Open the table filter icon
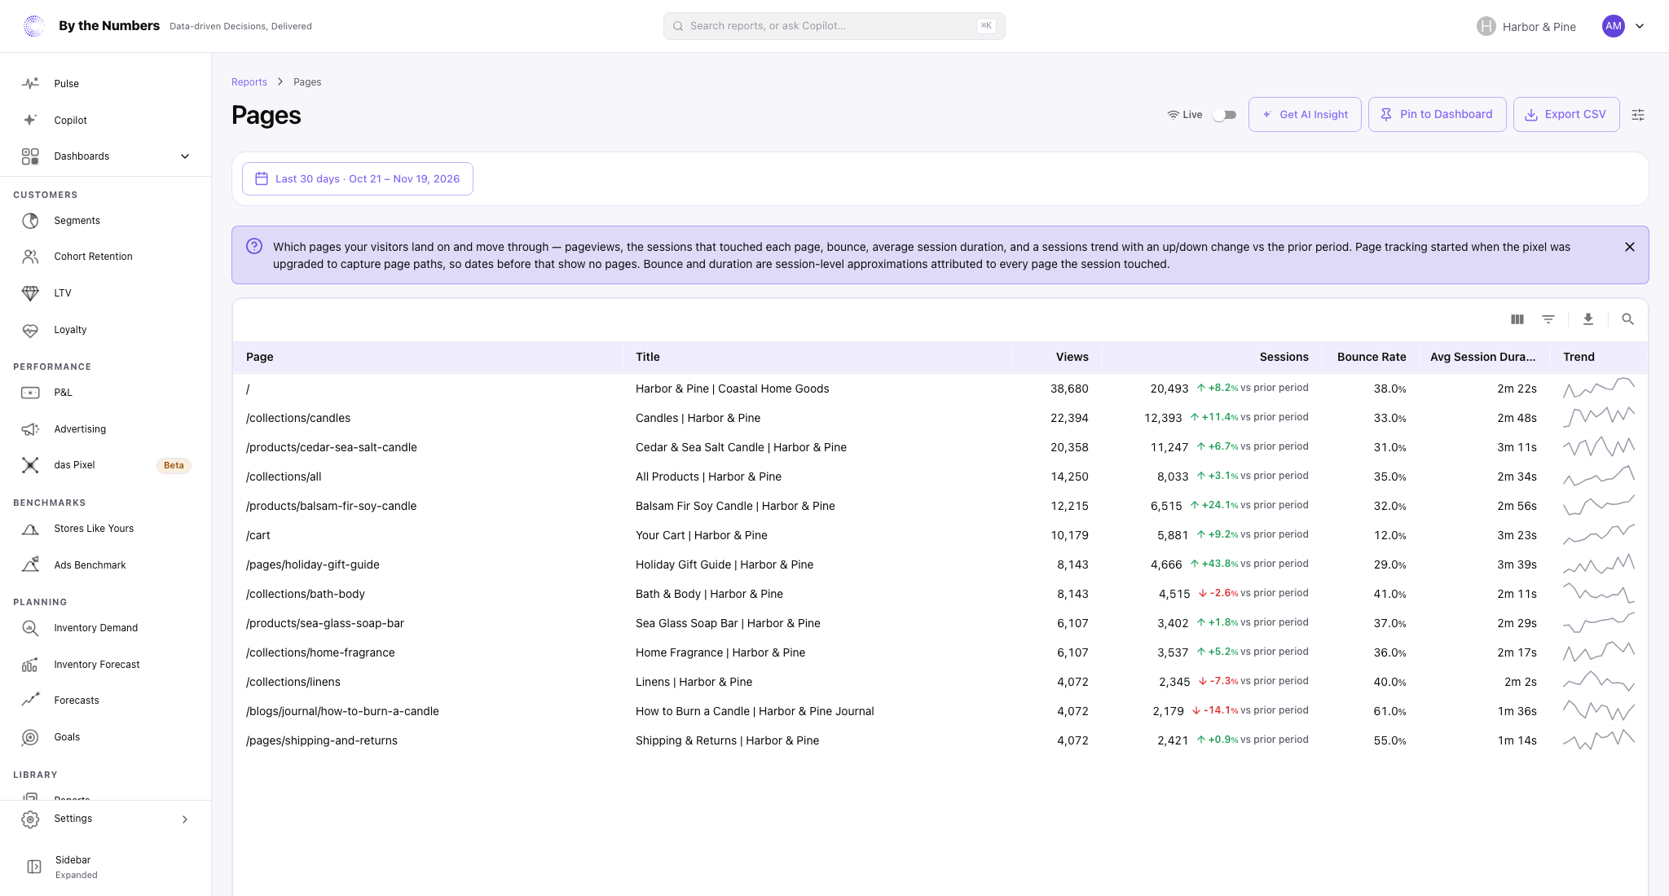1669x896 pixels. [1548, 319]
